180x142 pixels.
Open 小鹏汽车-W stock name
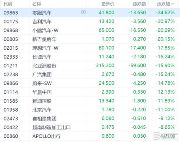pyautogui.click(x=45, y=30)
